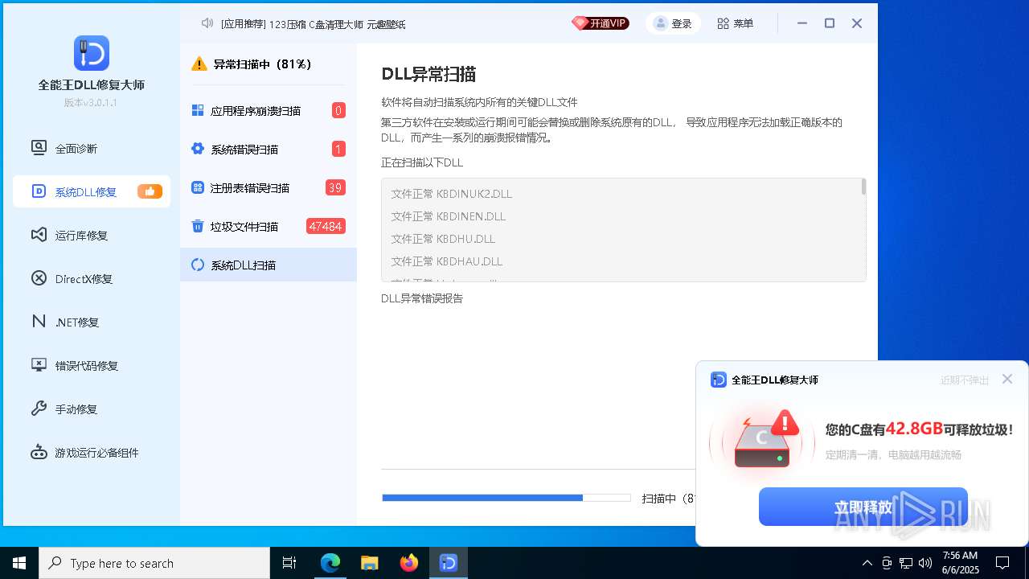Click the DLL list scrollbar thumb
1029x579 pixels.
point(863,187)
